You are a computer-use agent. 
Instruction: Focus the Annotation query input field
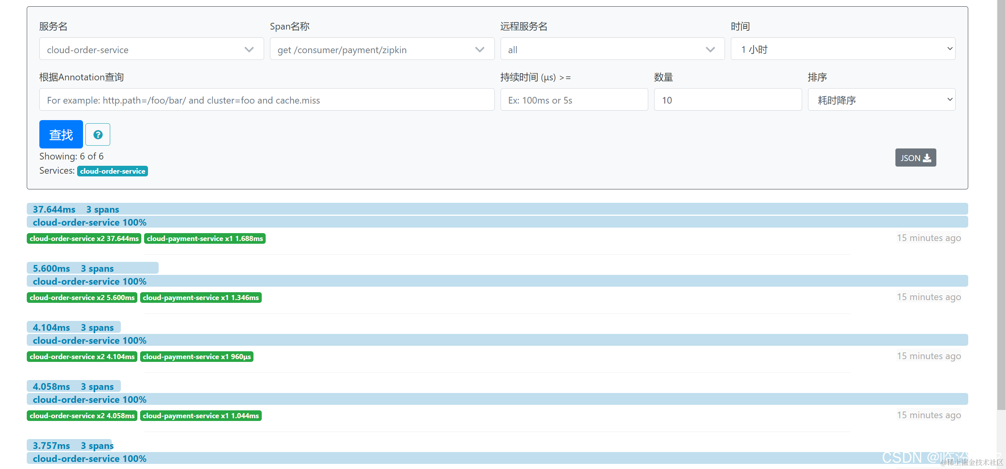pyautogui.click(x=266, y=100)
